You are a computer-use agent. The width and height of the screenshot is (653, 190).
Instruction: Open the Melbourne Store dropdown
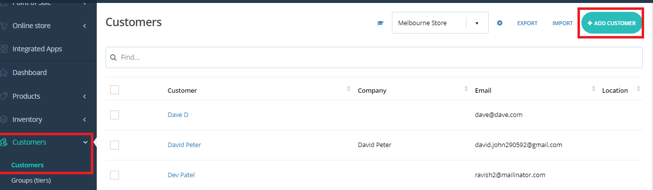click(440, 23)
